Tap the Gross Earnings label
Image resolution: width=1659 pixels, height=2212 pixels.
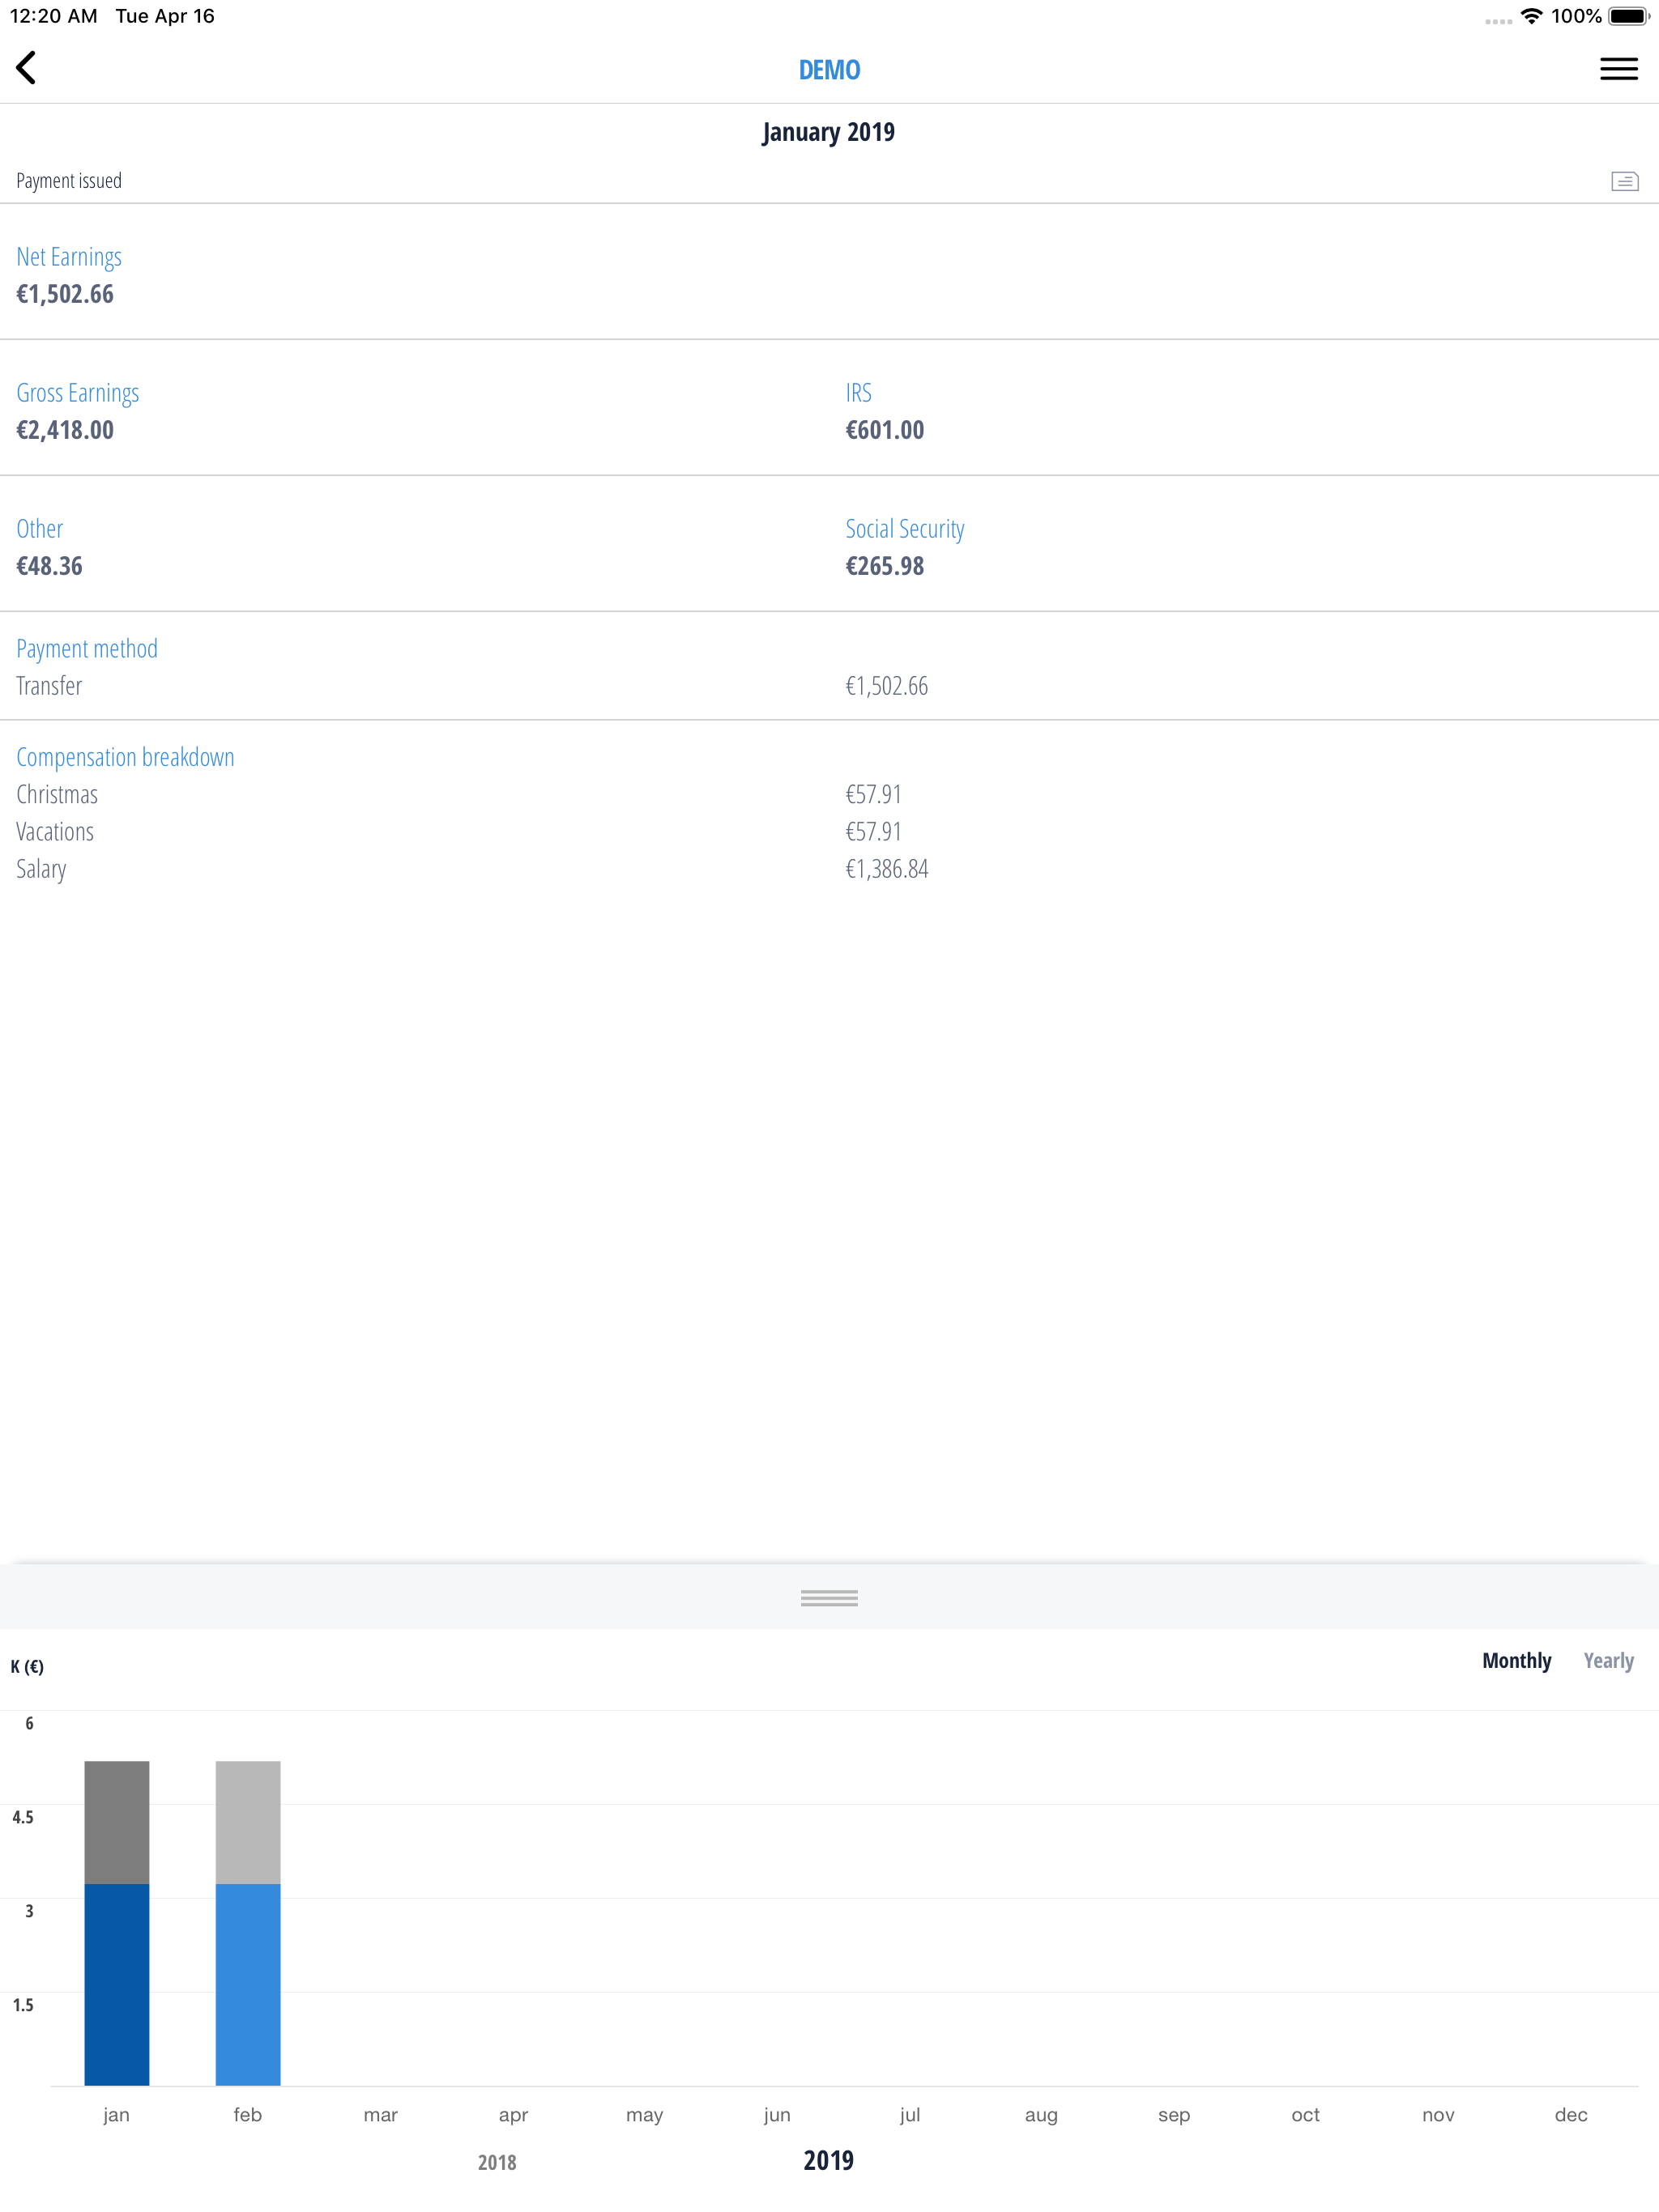click(x=77, y=393)
